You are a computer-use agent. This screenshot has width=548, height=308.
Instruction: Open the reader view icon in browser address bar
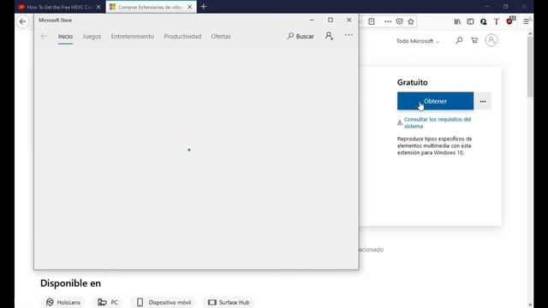click(372, 21)
